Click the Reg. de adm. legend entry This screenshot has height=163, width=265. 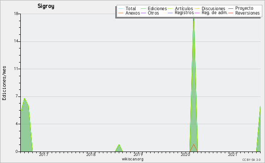click(211, 13)
